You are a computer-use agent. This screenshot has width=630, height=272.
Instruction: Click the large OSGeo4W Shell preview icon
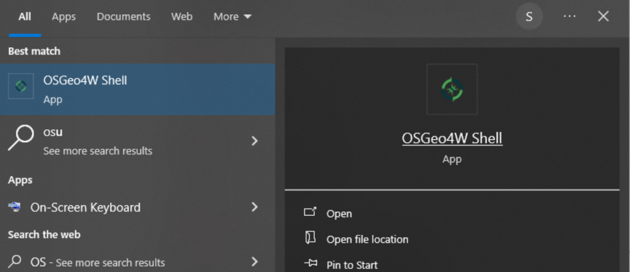452,89
